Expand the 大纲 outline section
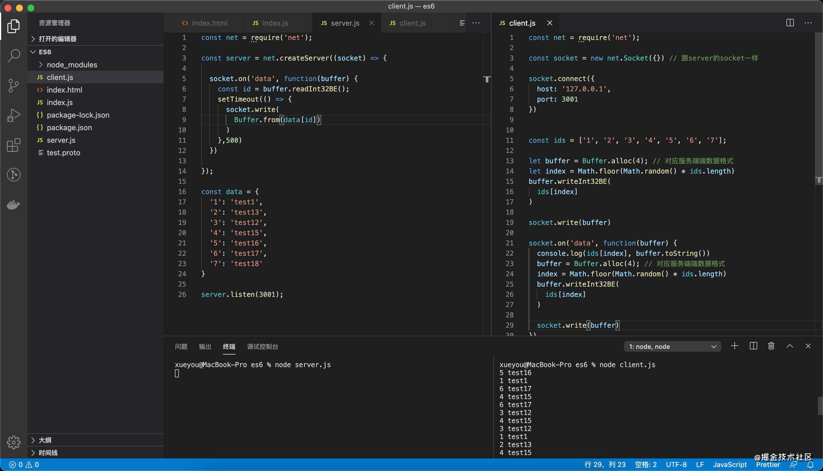The image size is (823, 471). point(95,440)
